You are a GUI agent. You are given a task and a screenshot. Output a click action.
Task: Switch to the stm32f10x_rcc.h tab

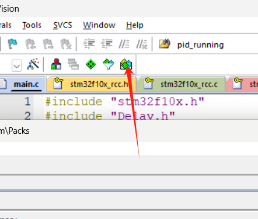coord(92,84)
